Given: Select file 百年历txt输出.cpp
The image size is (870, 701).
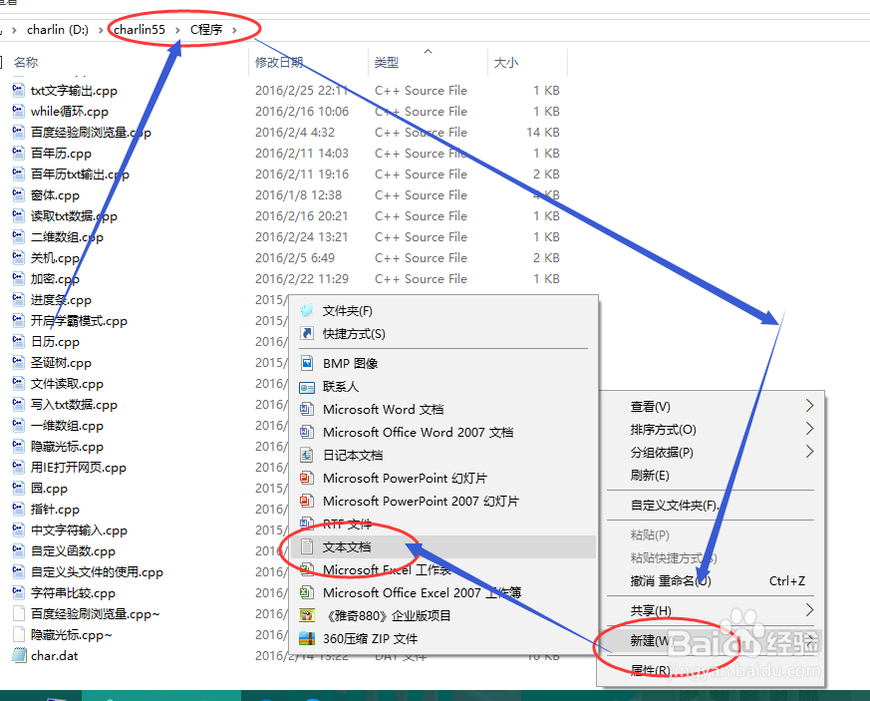Looking at the screenshot, I should click(80, 174).
